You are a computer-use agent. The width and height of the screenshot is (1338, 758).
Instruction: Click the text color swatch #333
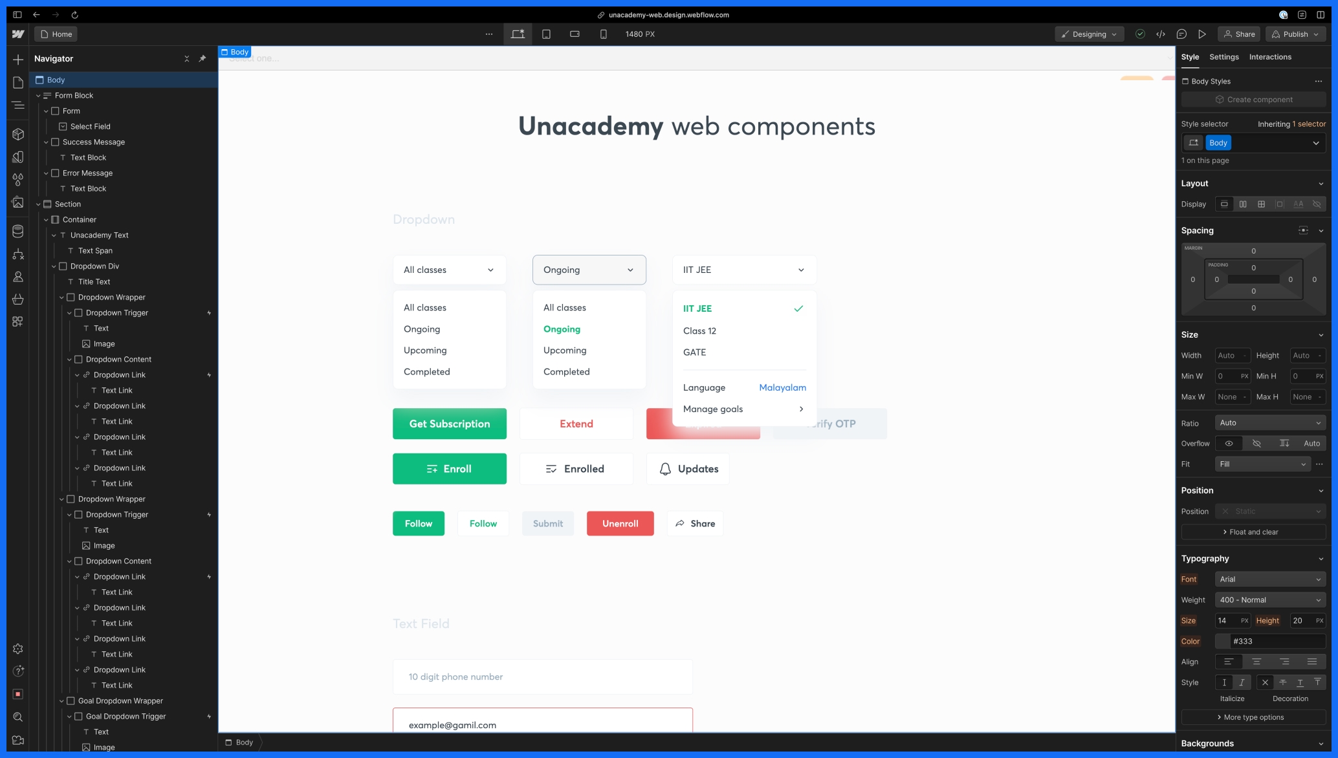pos(1223,641)
